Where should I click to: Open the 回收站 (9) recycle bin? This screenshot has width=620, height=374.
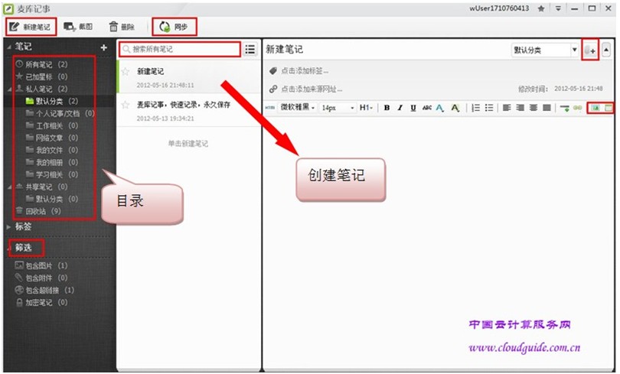click(38, 211)
